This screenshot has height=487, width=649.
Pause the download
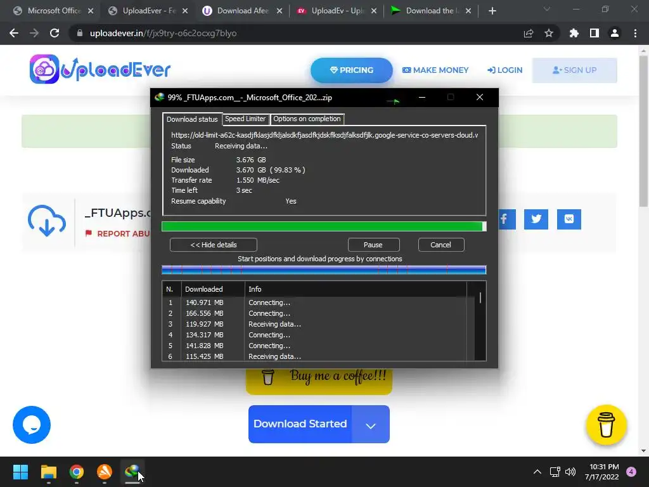(373, 245)
